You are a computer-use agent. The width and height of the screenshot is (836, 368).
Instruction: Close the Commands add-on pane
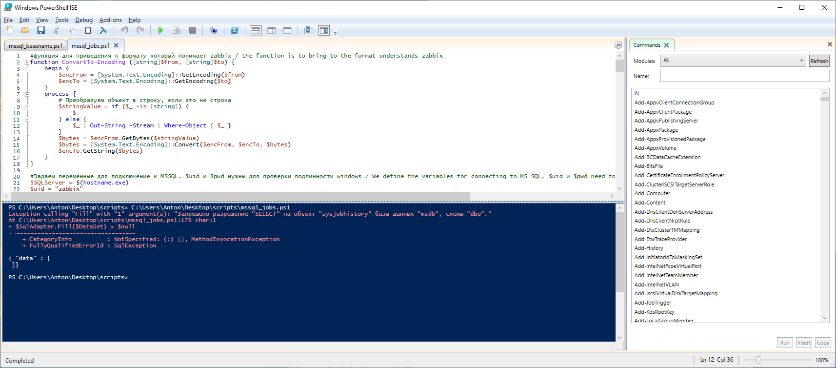point(830,44)
